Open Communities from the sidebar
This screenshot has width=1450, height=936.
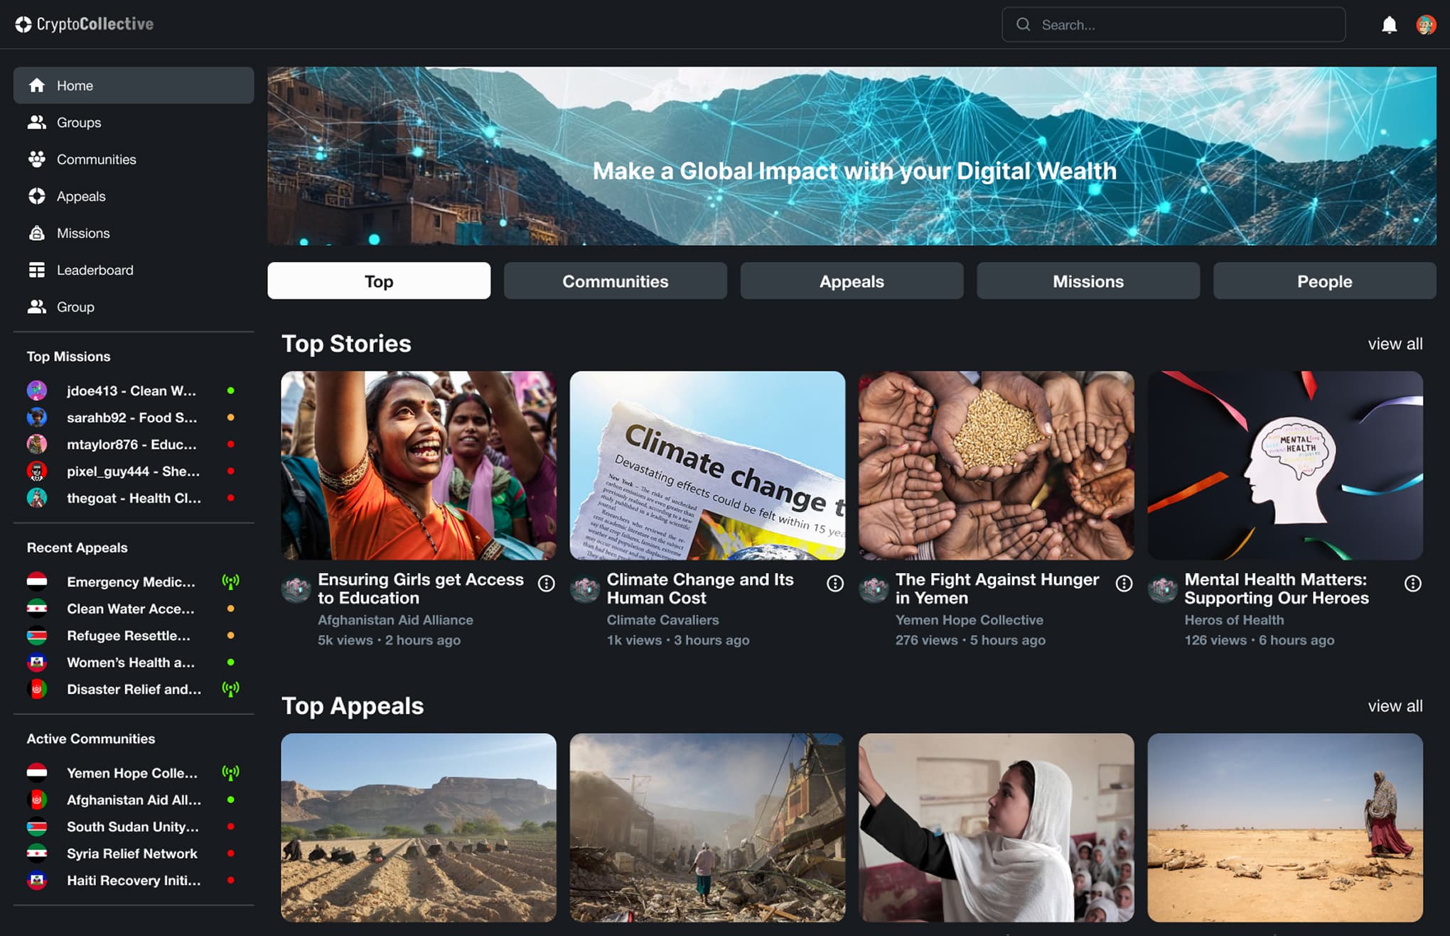[96, 159]
